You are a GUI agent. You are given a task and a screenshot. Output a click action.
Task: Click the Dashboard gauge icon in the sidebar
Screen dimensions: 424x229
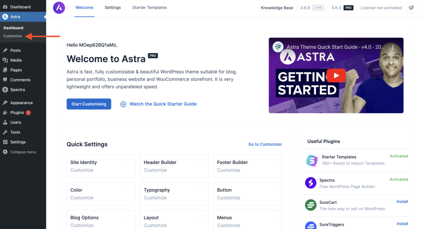click(x=5, y=7)
